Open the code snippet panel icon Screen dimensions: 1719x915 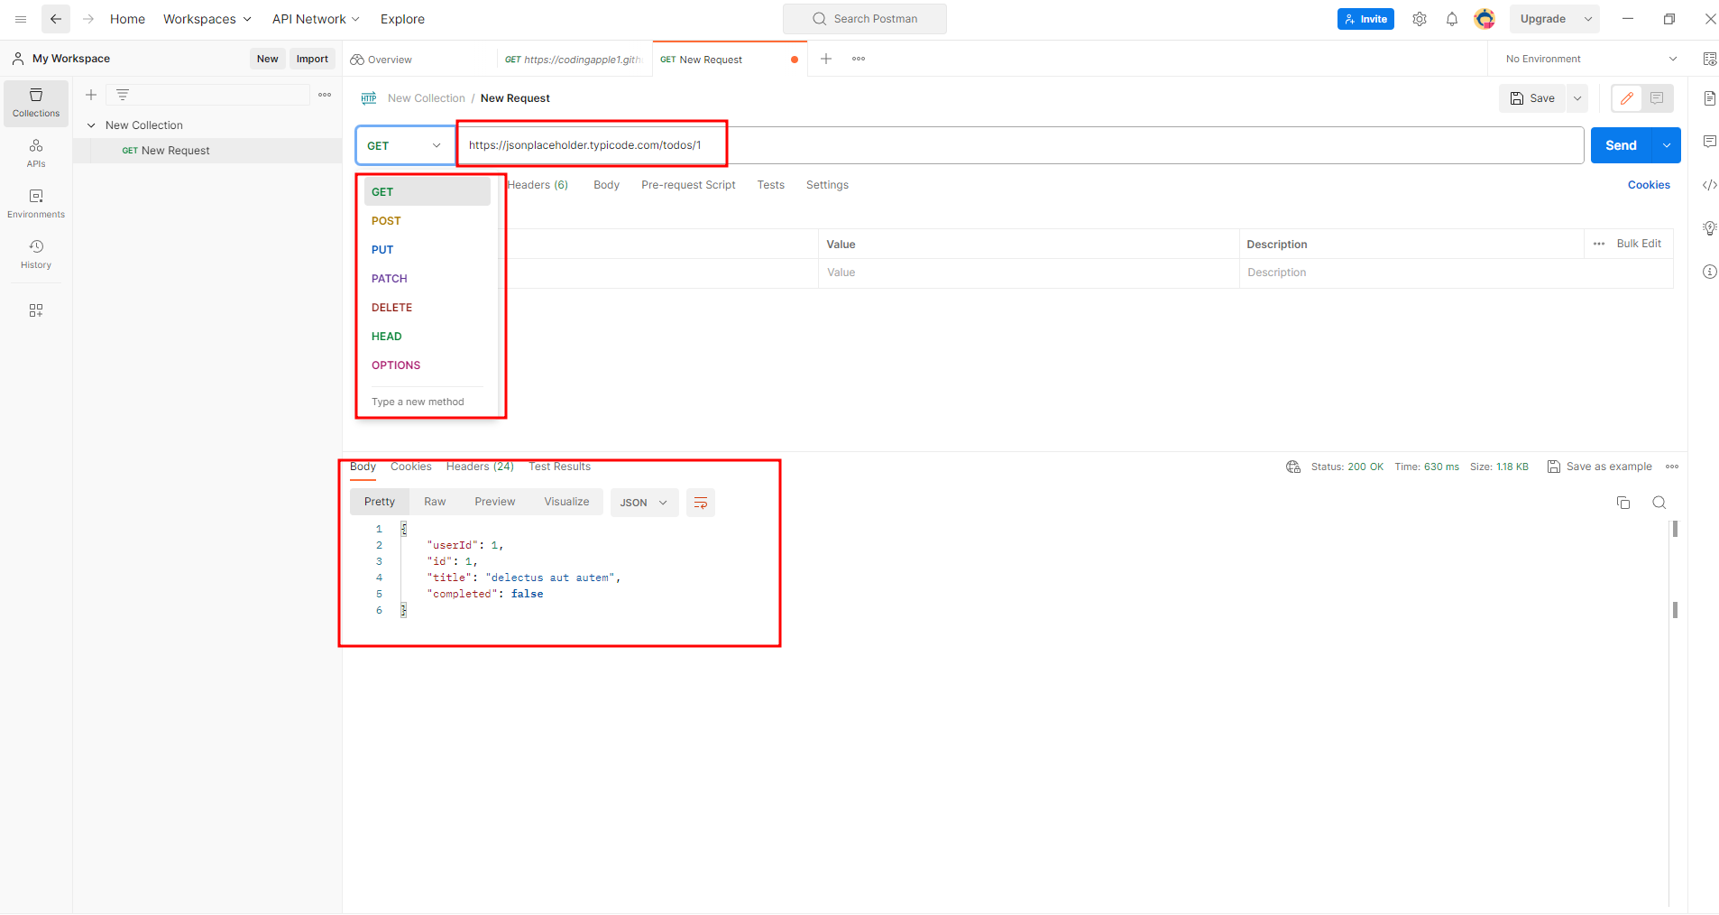1710,185
